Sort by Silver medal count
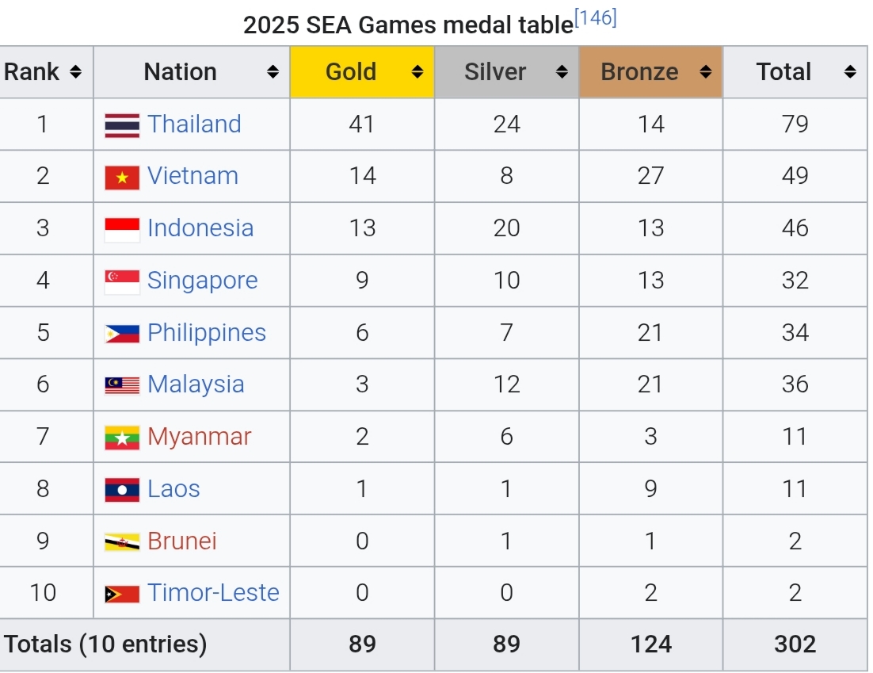 tap(562, 72)
